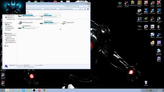The image size is (164, 92).
Task: Click the Explorer search field
Action: click(79, 6)
